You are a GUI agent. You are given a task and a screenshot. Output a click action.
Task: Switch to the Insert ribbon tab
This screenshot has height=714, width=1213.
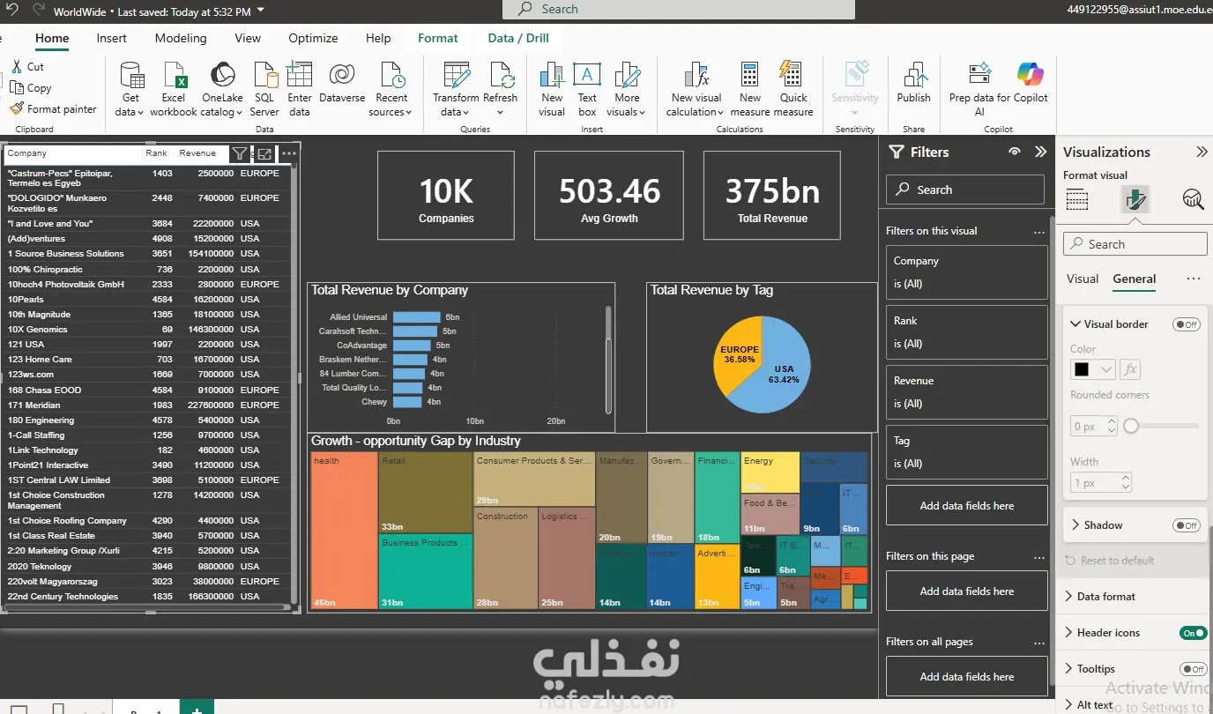point(112,38)
